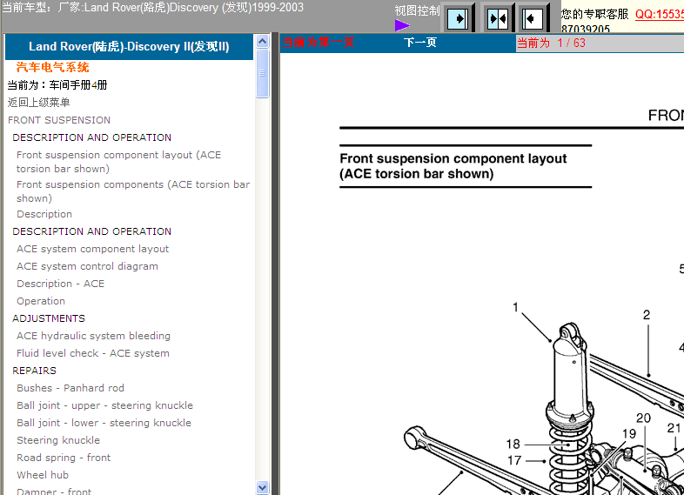Click the sidebar scroll down arrow
The image size is (684, 495).
click(262, 487)
